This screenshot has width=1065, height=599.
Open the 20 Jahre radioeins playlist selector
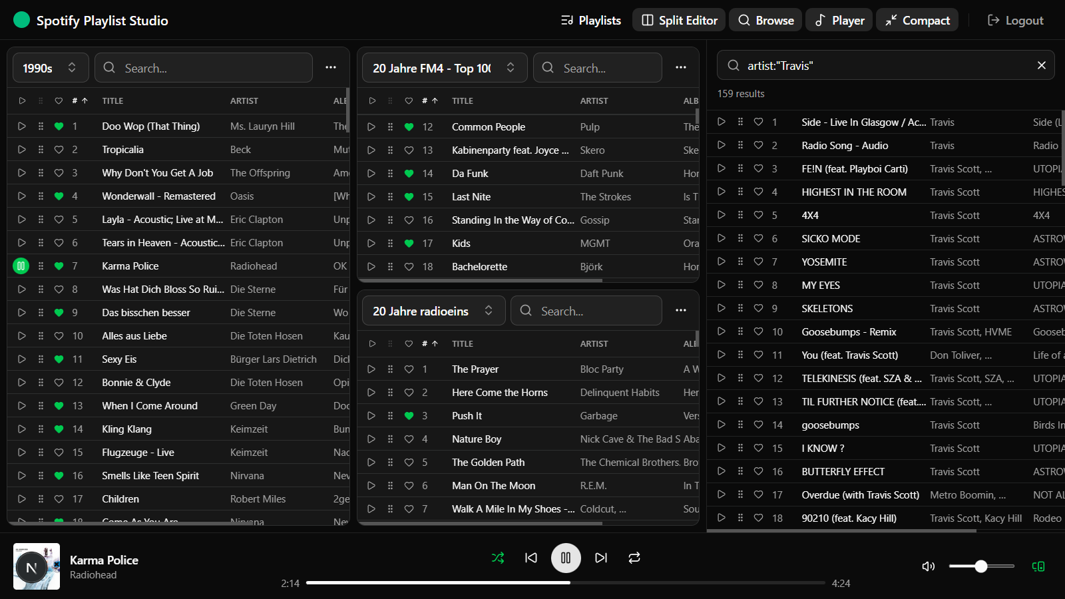click(x=433, y=310)
